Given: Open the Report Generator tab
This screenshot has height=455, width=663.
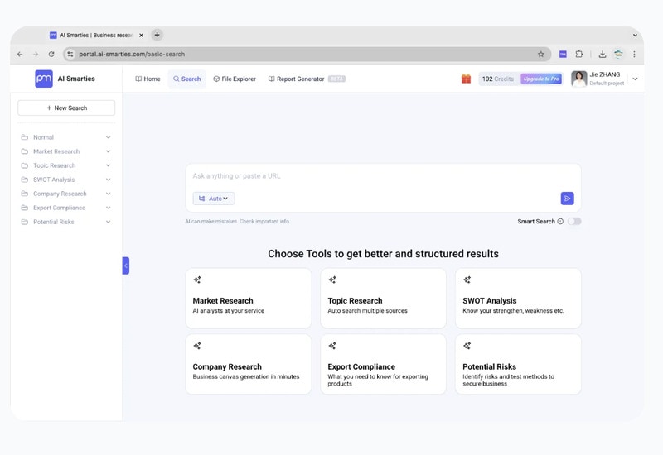Looking at the screenshot, I should coord(300,79).
